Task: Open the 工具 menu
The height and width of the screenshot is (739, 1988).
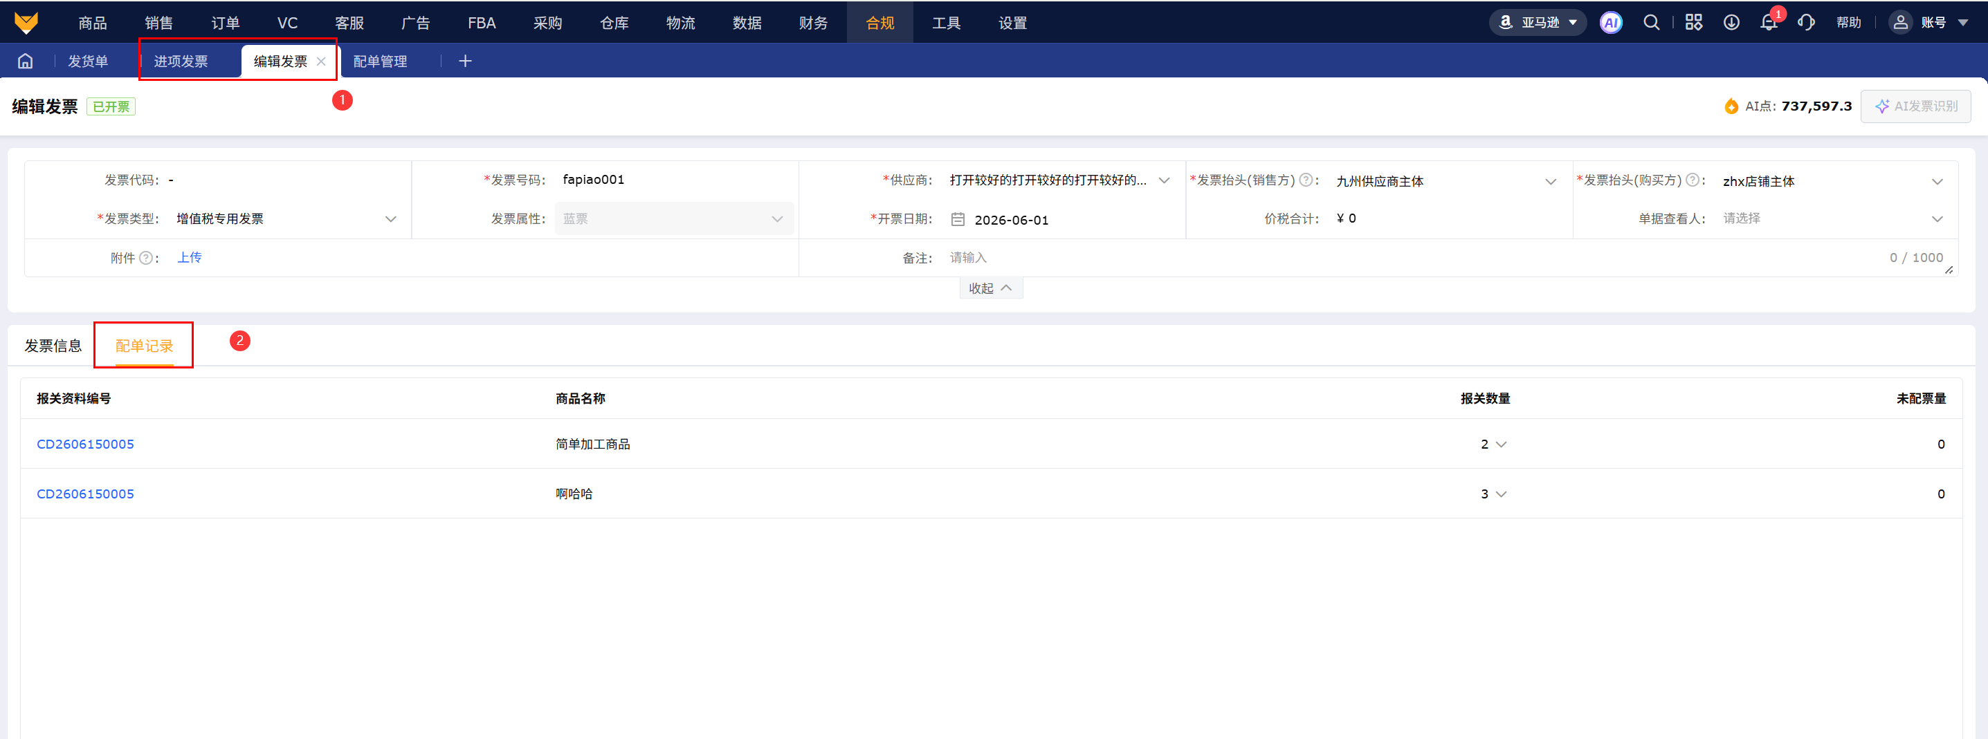Action: pos(946,22)
